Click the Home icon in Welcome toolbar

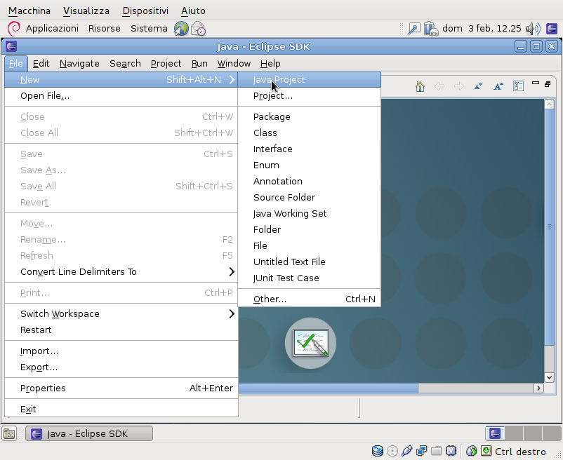pos(420,86)
